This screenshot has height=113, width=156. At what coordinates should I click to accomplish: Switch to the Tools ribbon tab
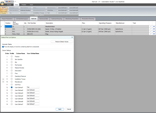pos(31,5)
